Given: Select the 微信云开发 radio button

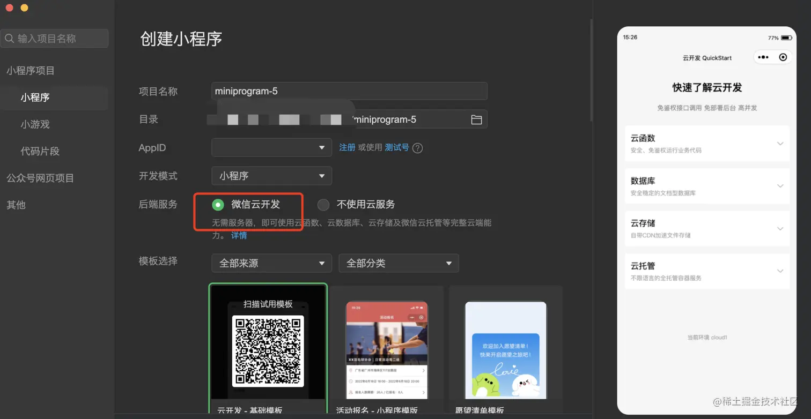Looking at the screenshot, I should [x=218, y=205].
